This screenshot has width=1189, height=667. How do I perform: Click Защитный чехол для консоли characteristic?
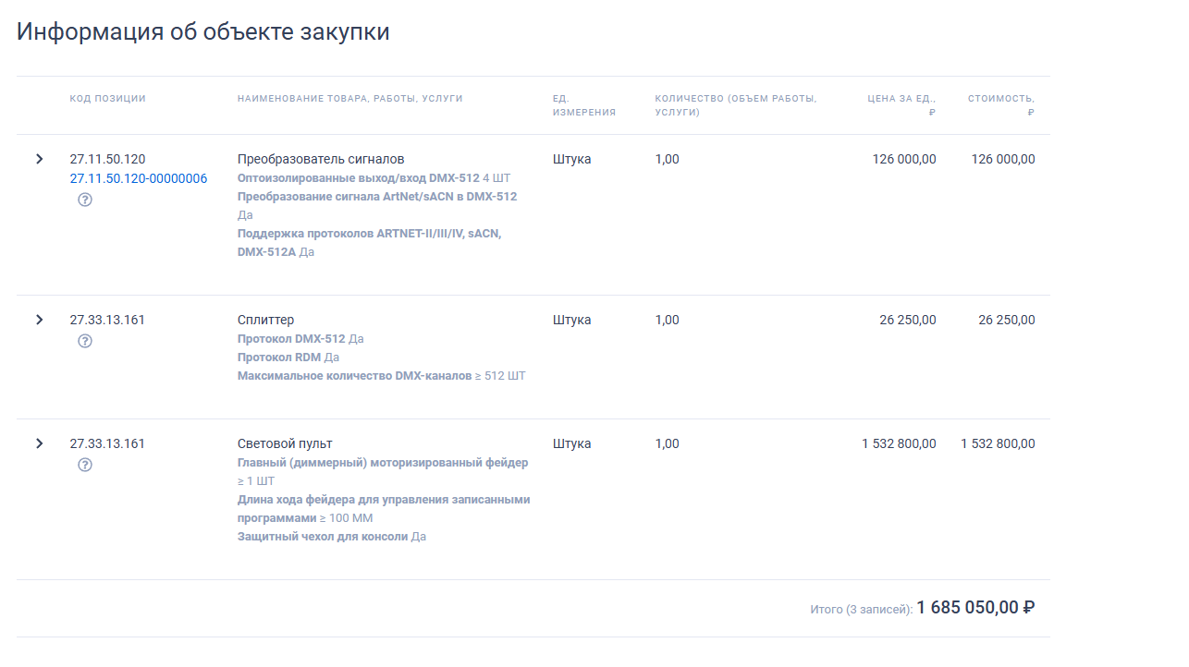pyautogui.click(x=323, y=537)
